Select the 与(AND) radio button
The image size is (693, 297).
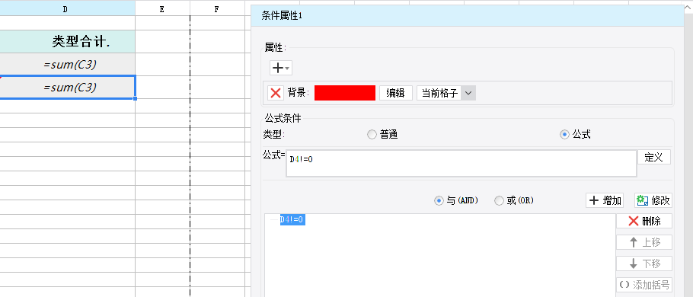point(439,200)
